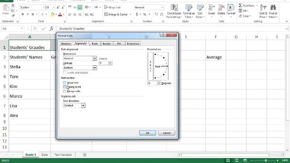This screenshot has height=163, width=290.
Task: Toggle Underline formatting in the ribbon
Action: 33,14
